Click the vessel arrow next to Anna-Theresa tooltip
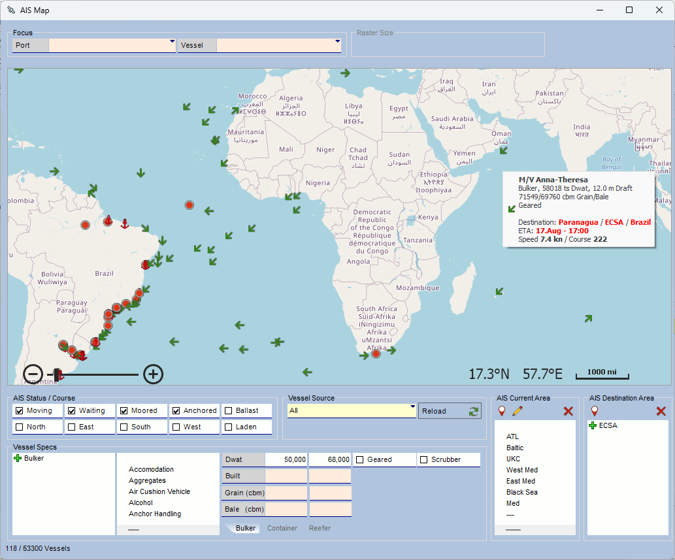Image resolution: width=675 pixels, height=560 pixels. (x=512, y=208)
